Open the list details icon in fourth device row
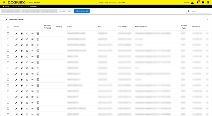The image size is (212, 116). pos(32,51)
